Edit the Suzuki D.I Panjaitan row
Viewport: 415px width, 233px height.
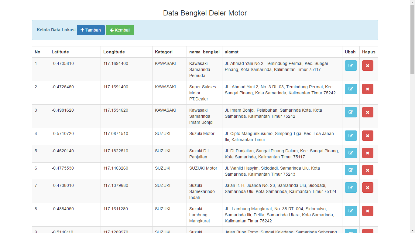(x=351, y=153)
